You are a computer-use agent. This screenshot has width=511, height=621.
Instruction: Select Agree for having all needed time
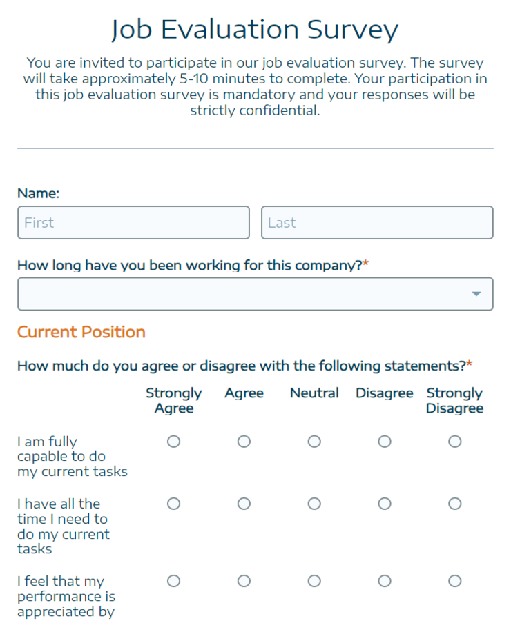(244, 504)
